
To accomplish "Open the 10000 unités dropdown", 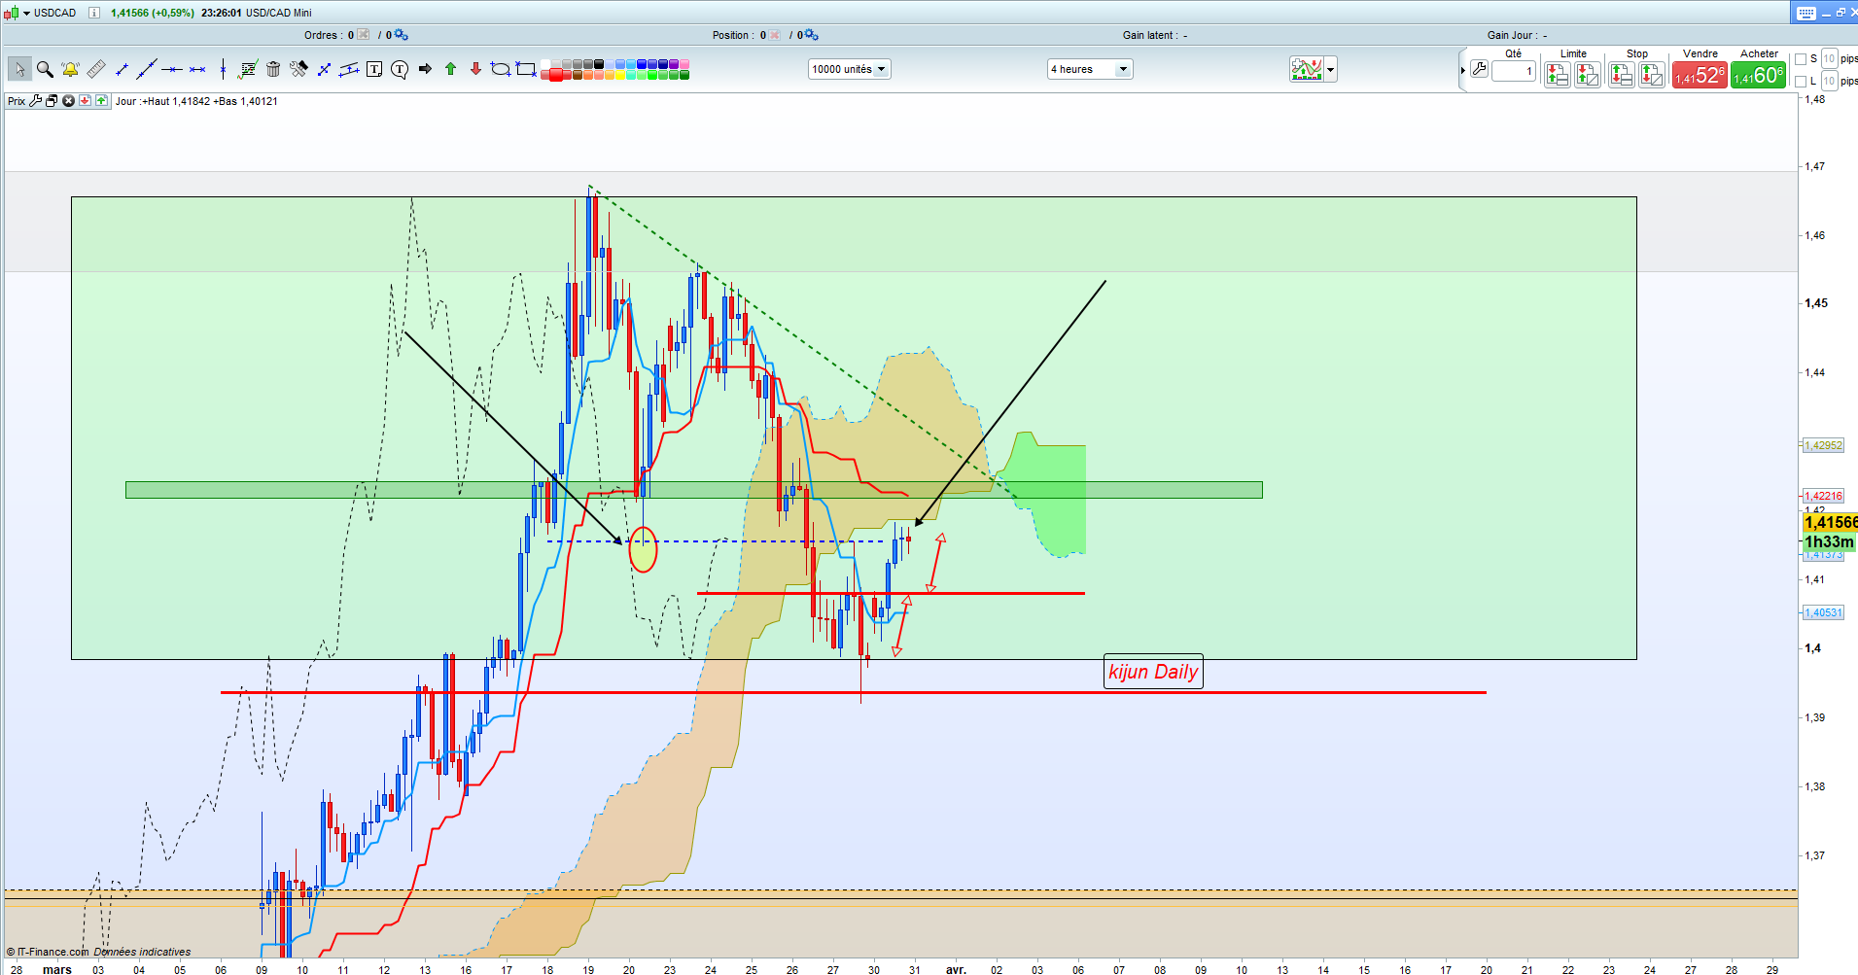I will [849, 69].
